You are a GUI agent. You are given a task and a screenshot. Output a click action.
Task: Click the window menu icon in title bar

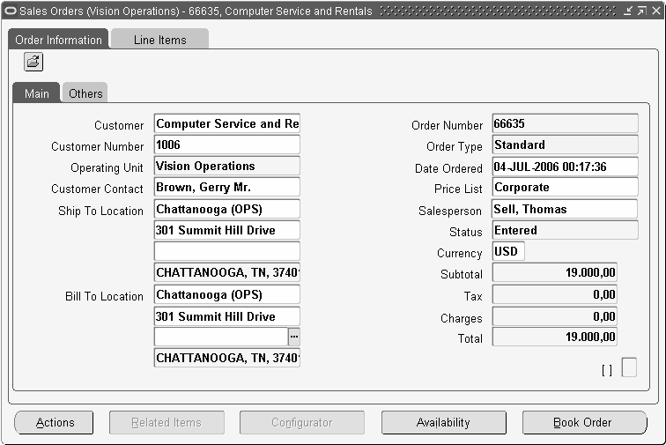point(10,11)
